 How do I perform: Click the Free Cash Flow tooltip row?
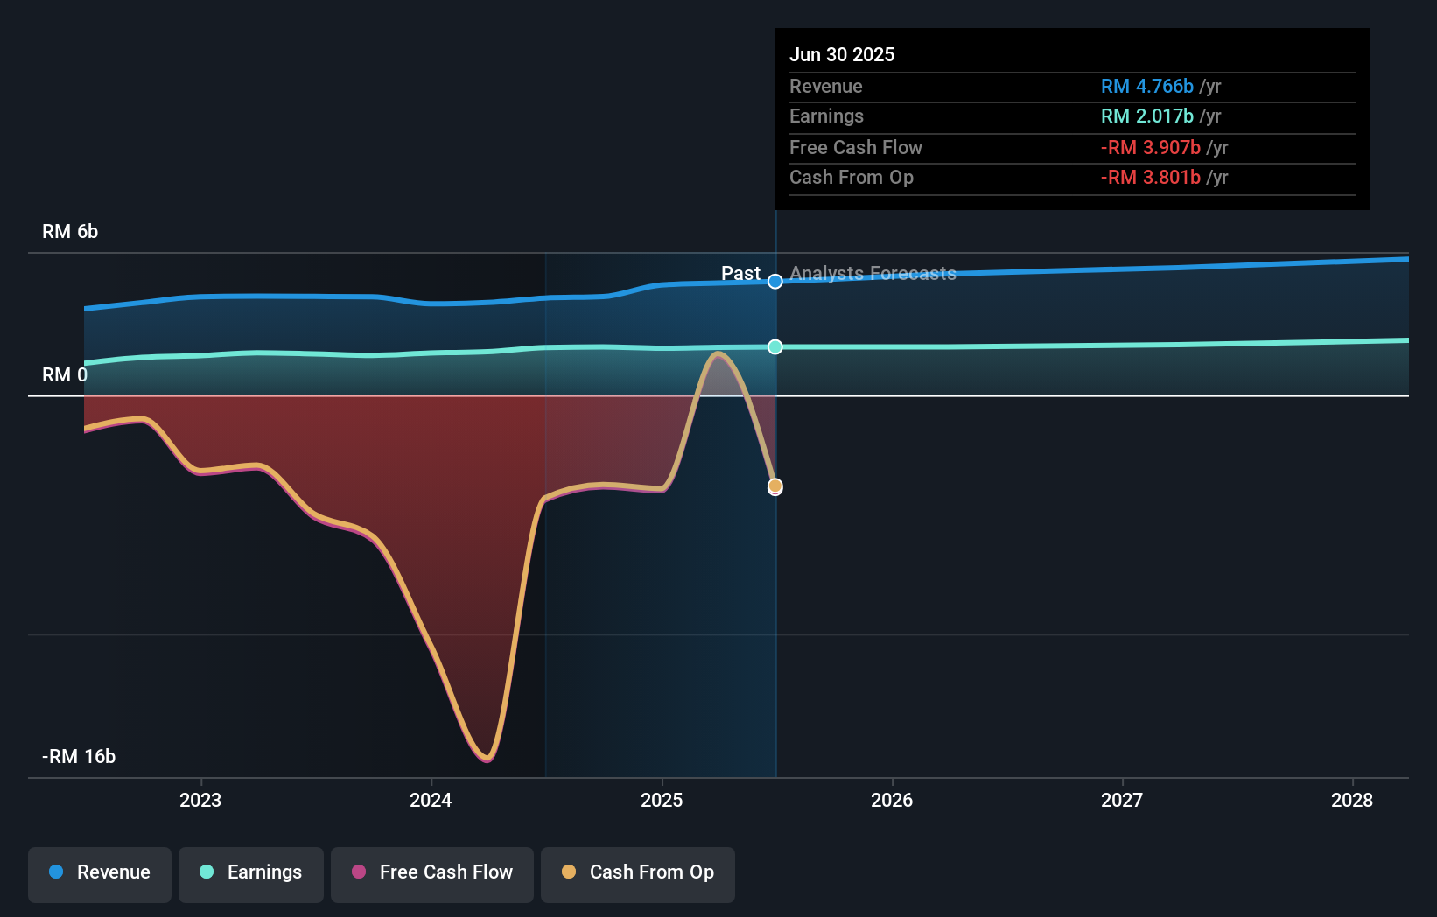coord(1073,148)
